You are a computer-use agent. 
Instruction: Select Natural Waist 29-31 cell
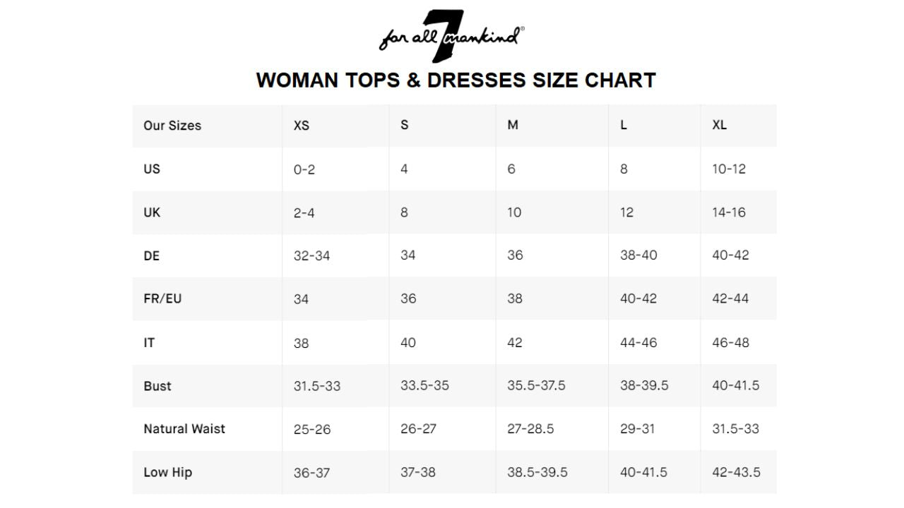(637, 429)
